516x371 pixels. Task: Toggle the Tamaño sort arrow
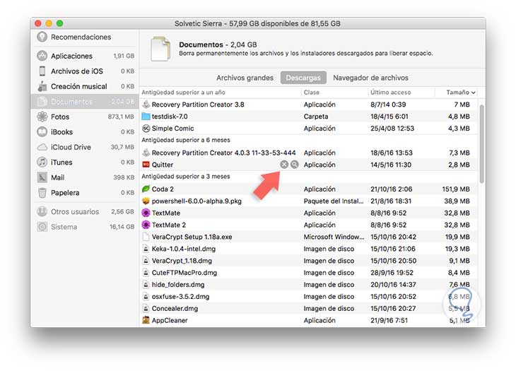[473, 93]
